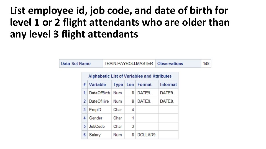Click the Alphabetic List of Variables header
Screen dimensions: 266x149
pyautogui.click(x=130, y=76)
